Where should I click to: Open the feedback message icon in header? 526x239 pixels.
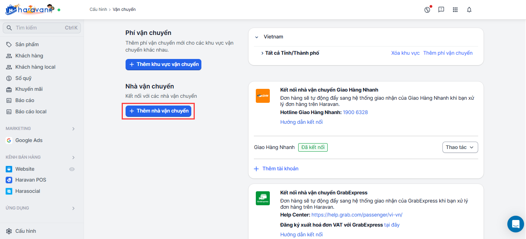coord(441,10)
